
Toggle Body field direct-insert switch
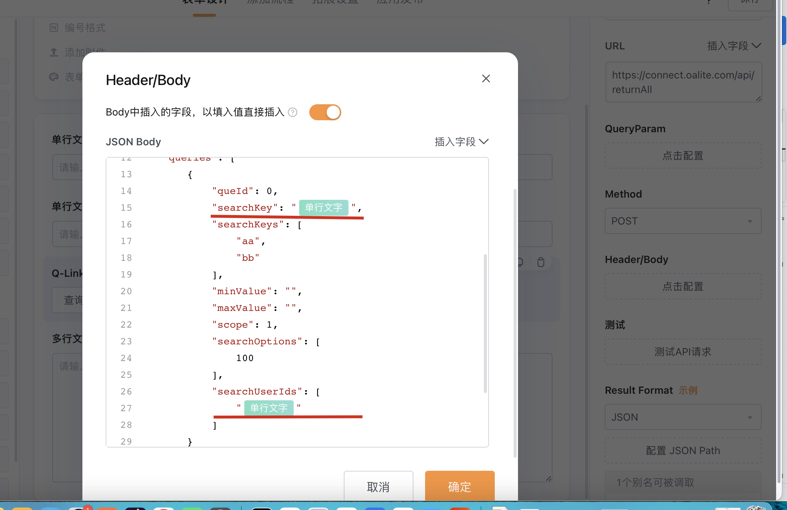pyautogui.click(x=325, y=112)
